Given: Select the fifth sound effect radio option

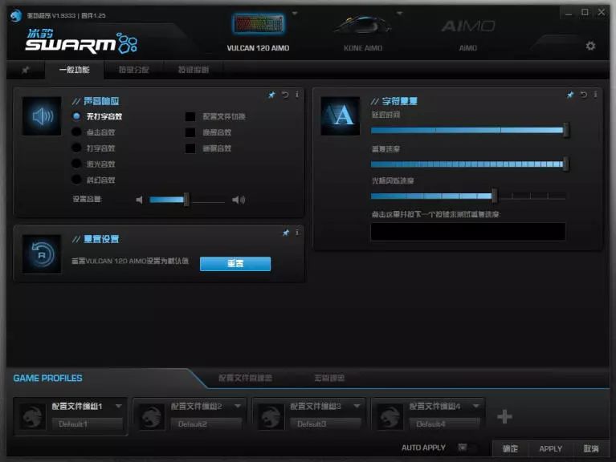Looking at the screenshot, I should coord(76,180).
